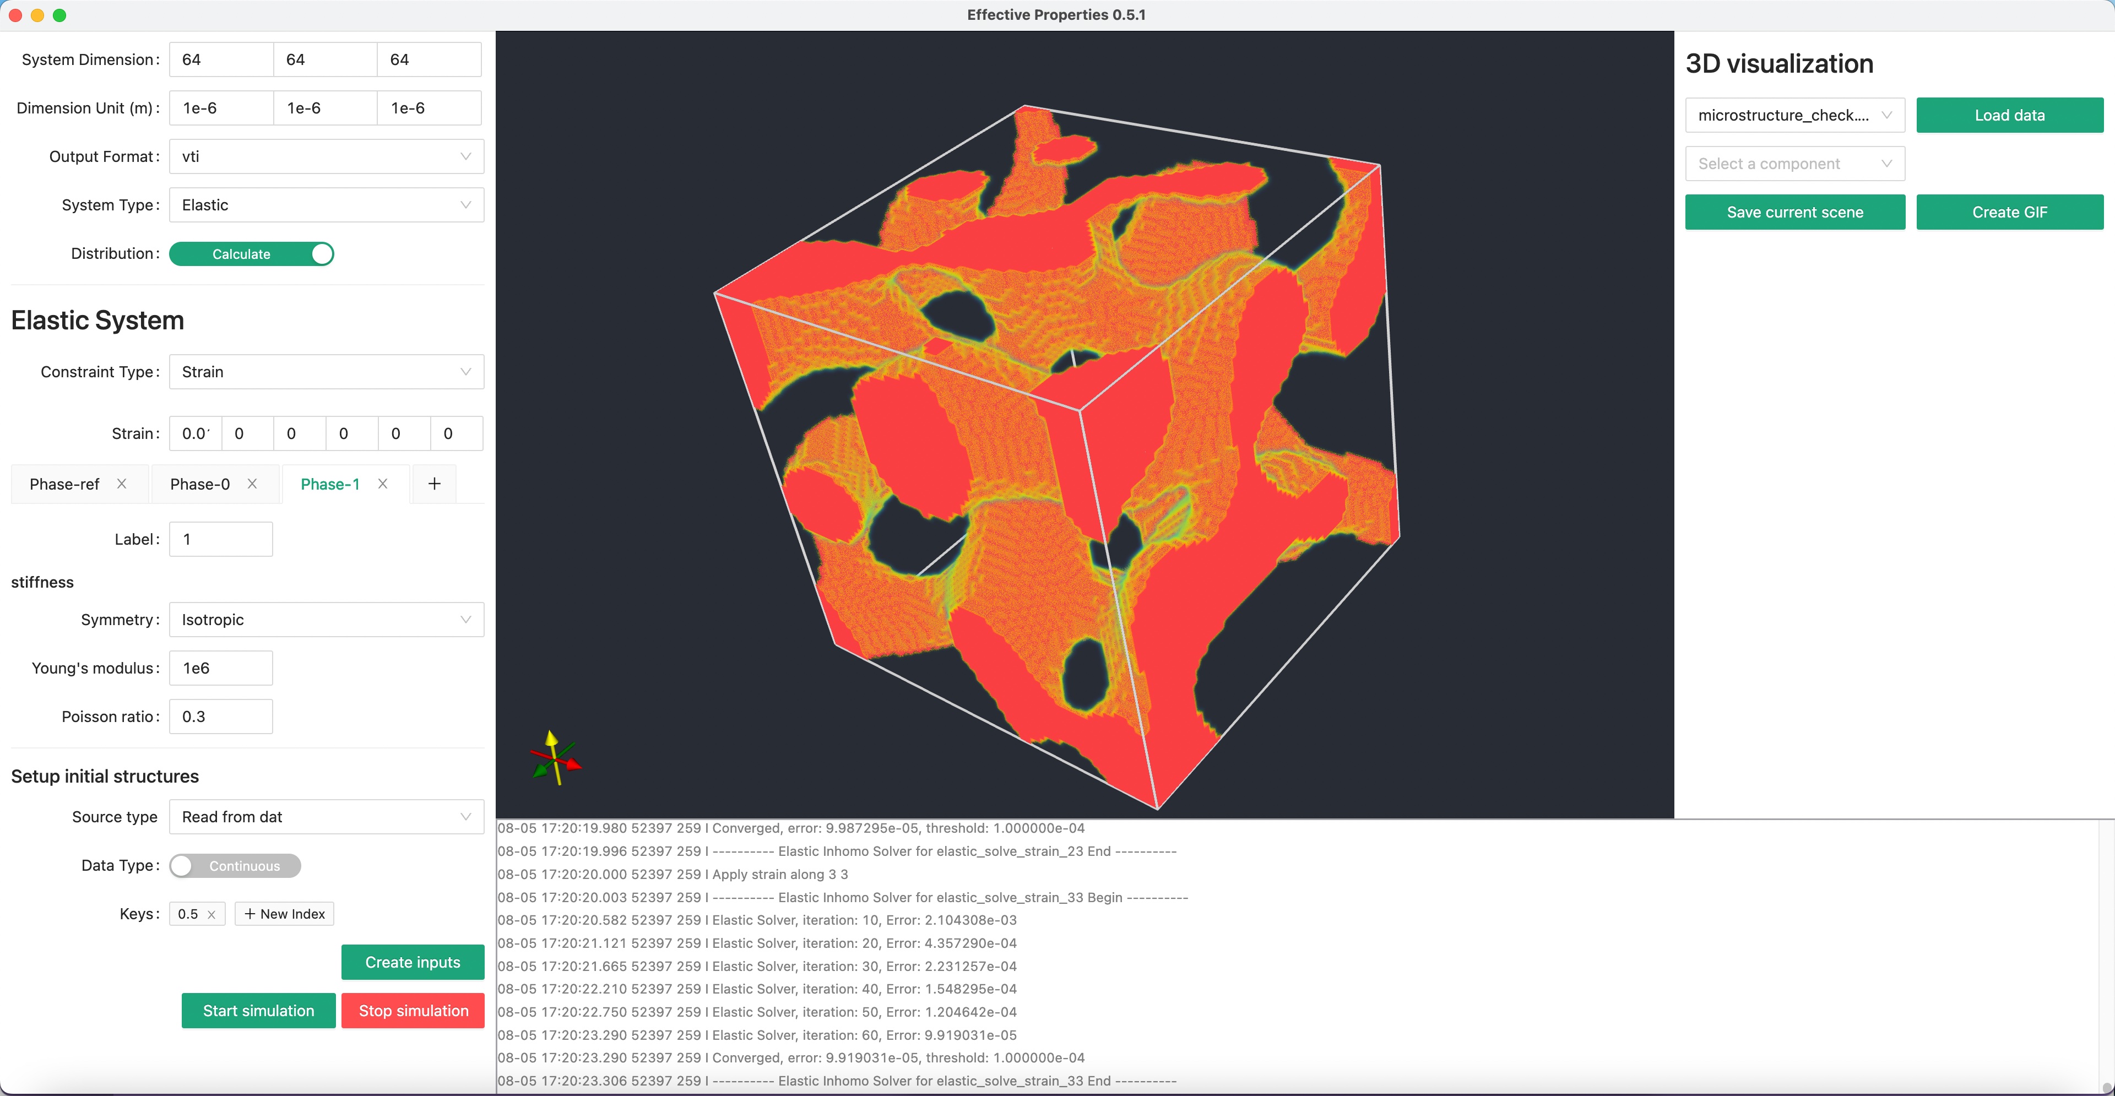Open the Select a component dropdown
The height and width of the screenshot is (1096, 2115).
(1794, 164)
